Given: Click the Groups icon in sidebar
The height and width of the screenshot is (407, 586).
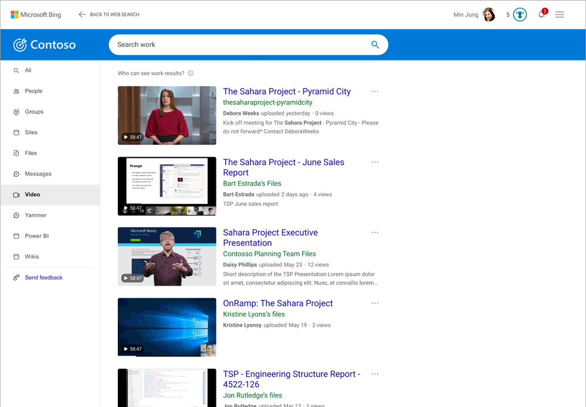Looking at the screenshot, I should point(16,112).
